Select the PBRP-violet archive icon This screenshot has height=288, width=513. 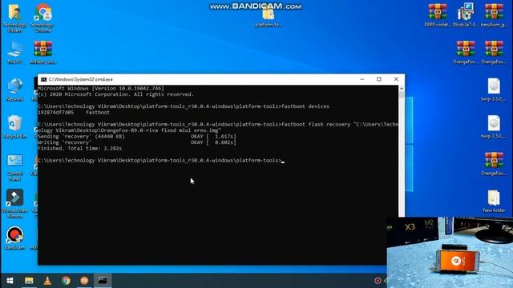pos(438,15)
